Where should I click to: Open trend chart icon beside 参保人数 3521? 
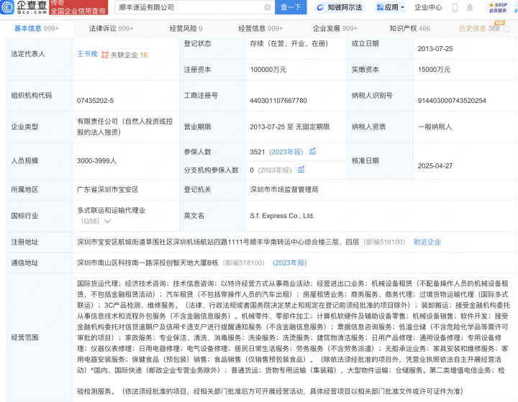pos(312,152)
